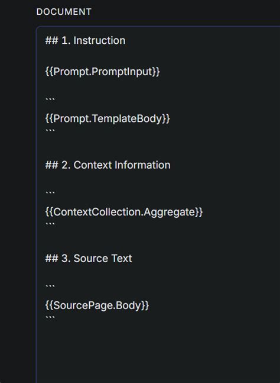Place cursor in '## 2. Context Information' heading
280x383 pixels.
108,165
